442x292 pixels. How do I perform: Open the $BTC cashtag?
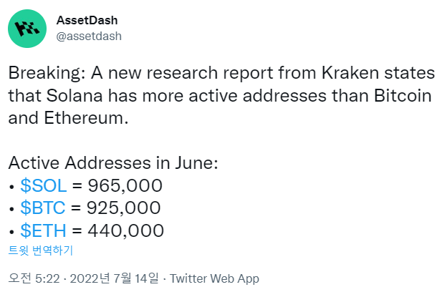[43, 208]
